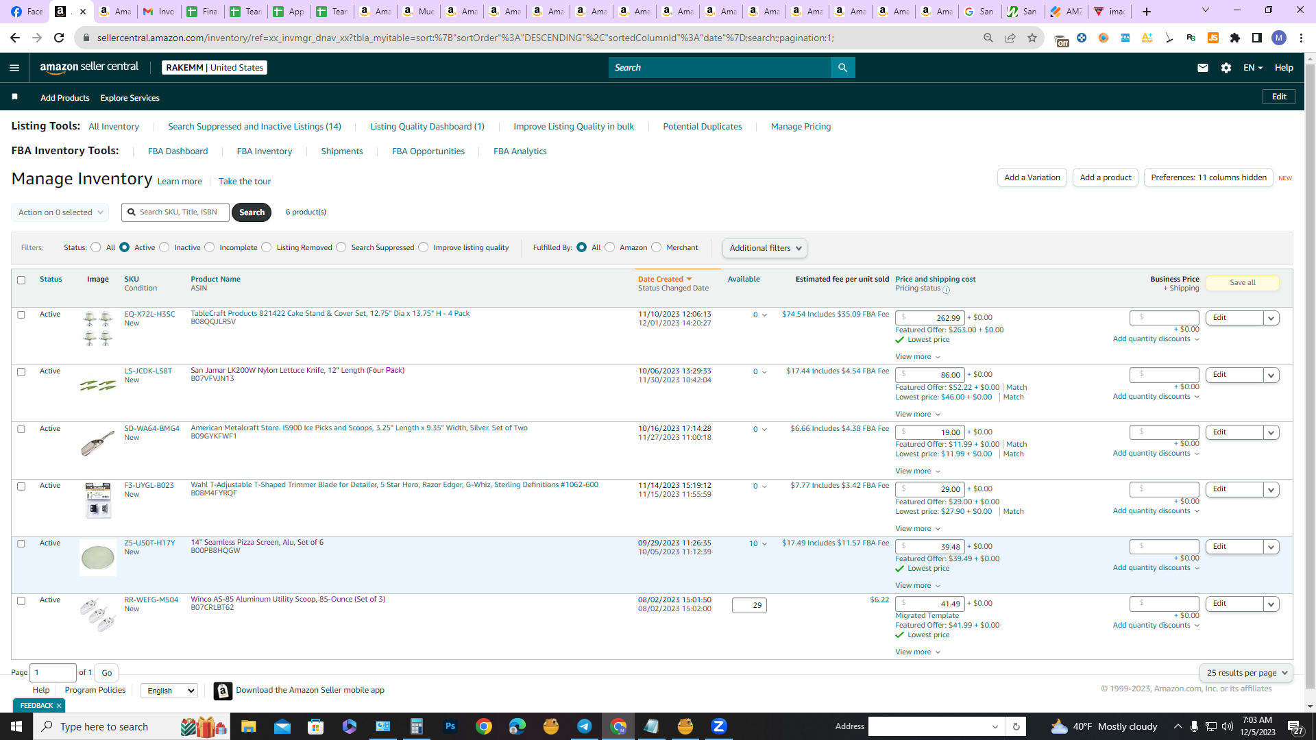Image resolution: width=1316 pixels, height=740 pixels.
Task: Open File Explorer from taskbar
Action: [x=248, y=726]
